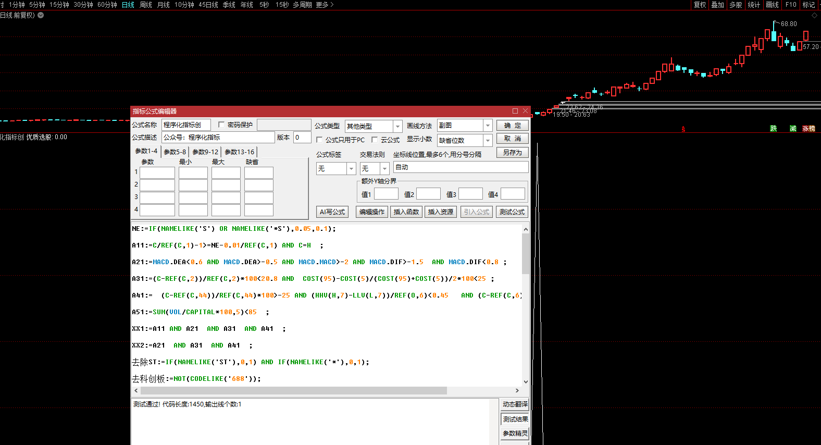
Task: Open the 公式类型 dropdown
Action: click(x=397, y=126)
